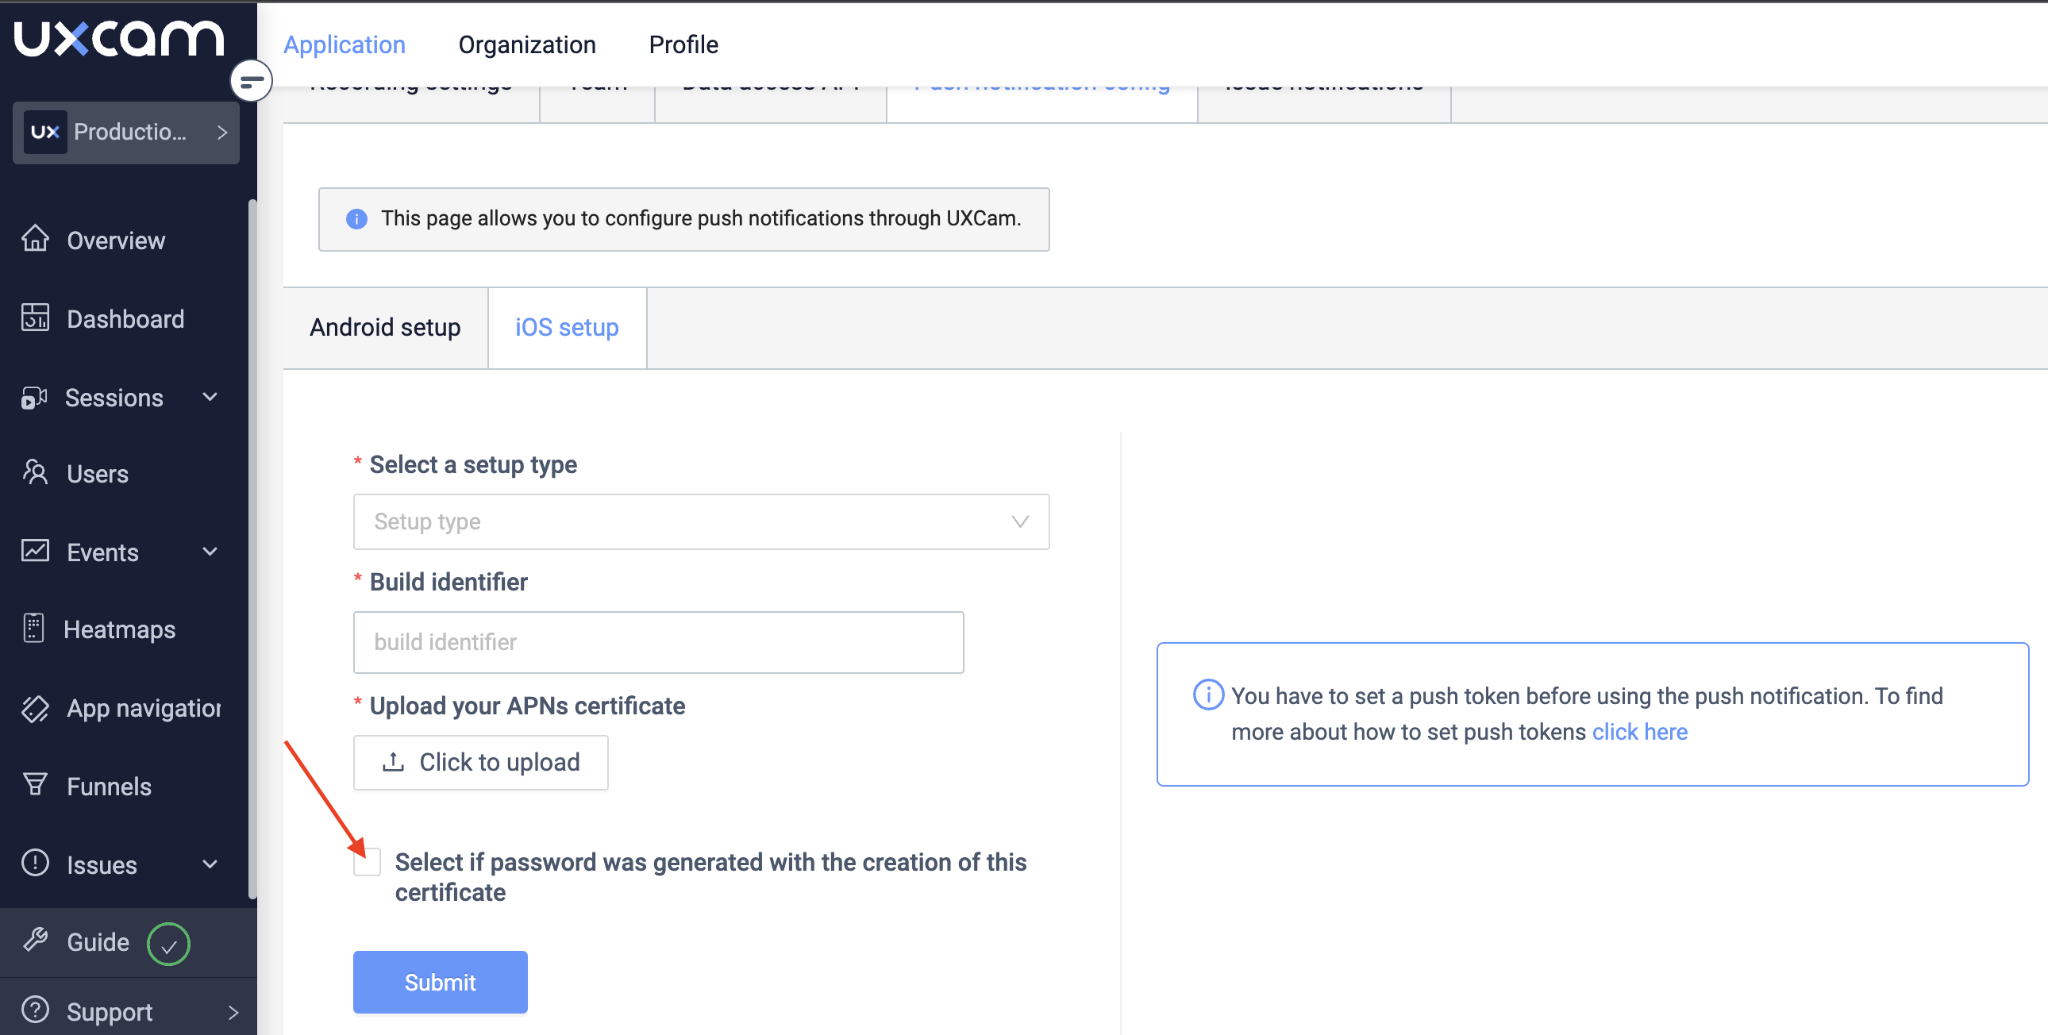
Task: Expand the Issues submenu chevron
Action: pyautogui.click(x=210, y=864)
